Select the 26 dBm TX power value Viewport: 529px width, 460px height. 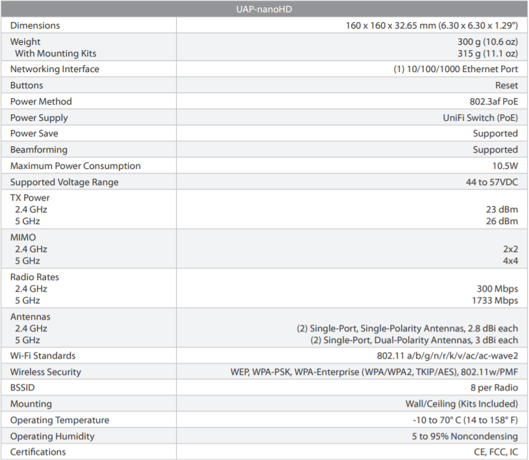tap(500, 221)
